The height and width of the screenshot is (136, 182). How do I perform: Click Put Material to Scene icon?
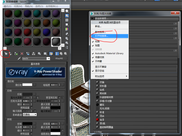click(10, 53)
